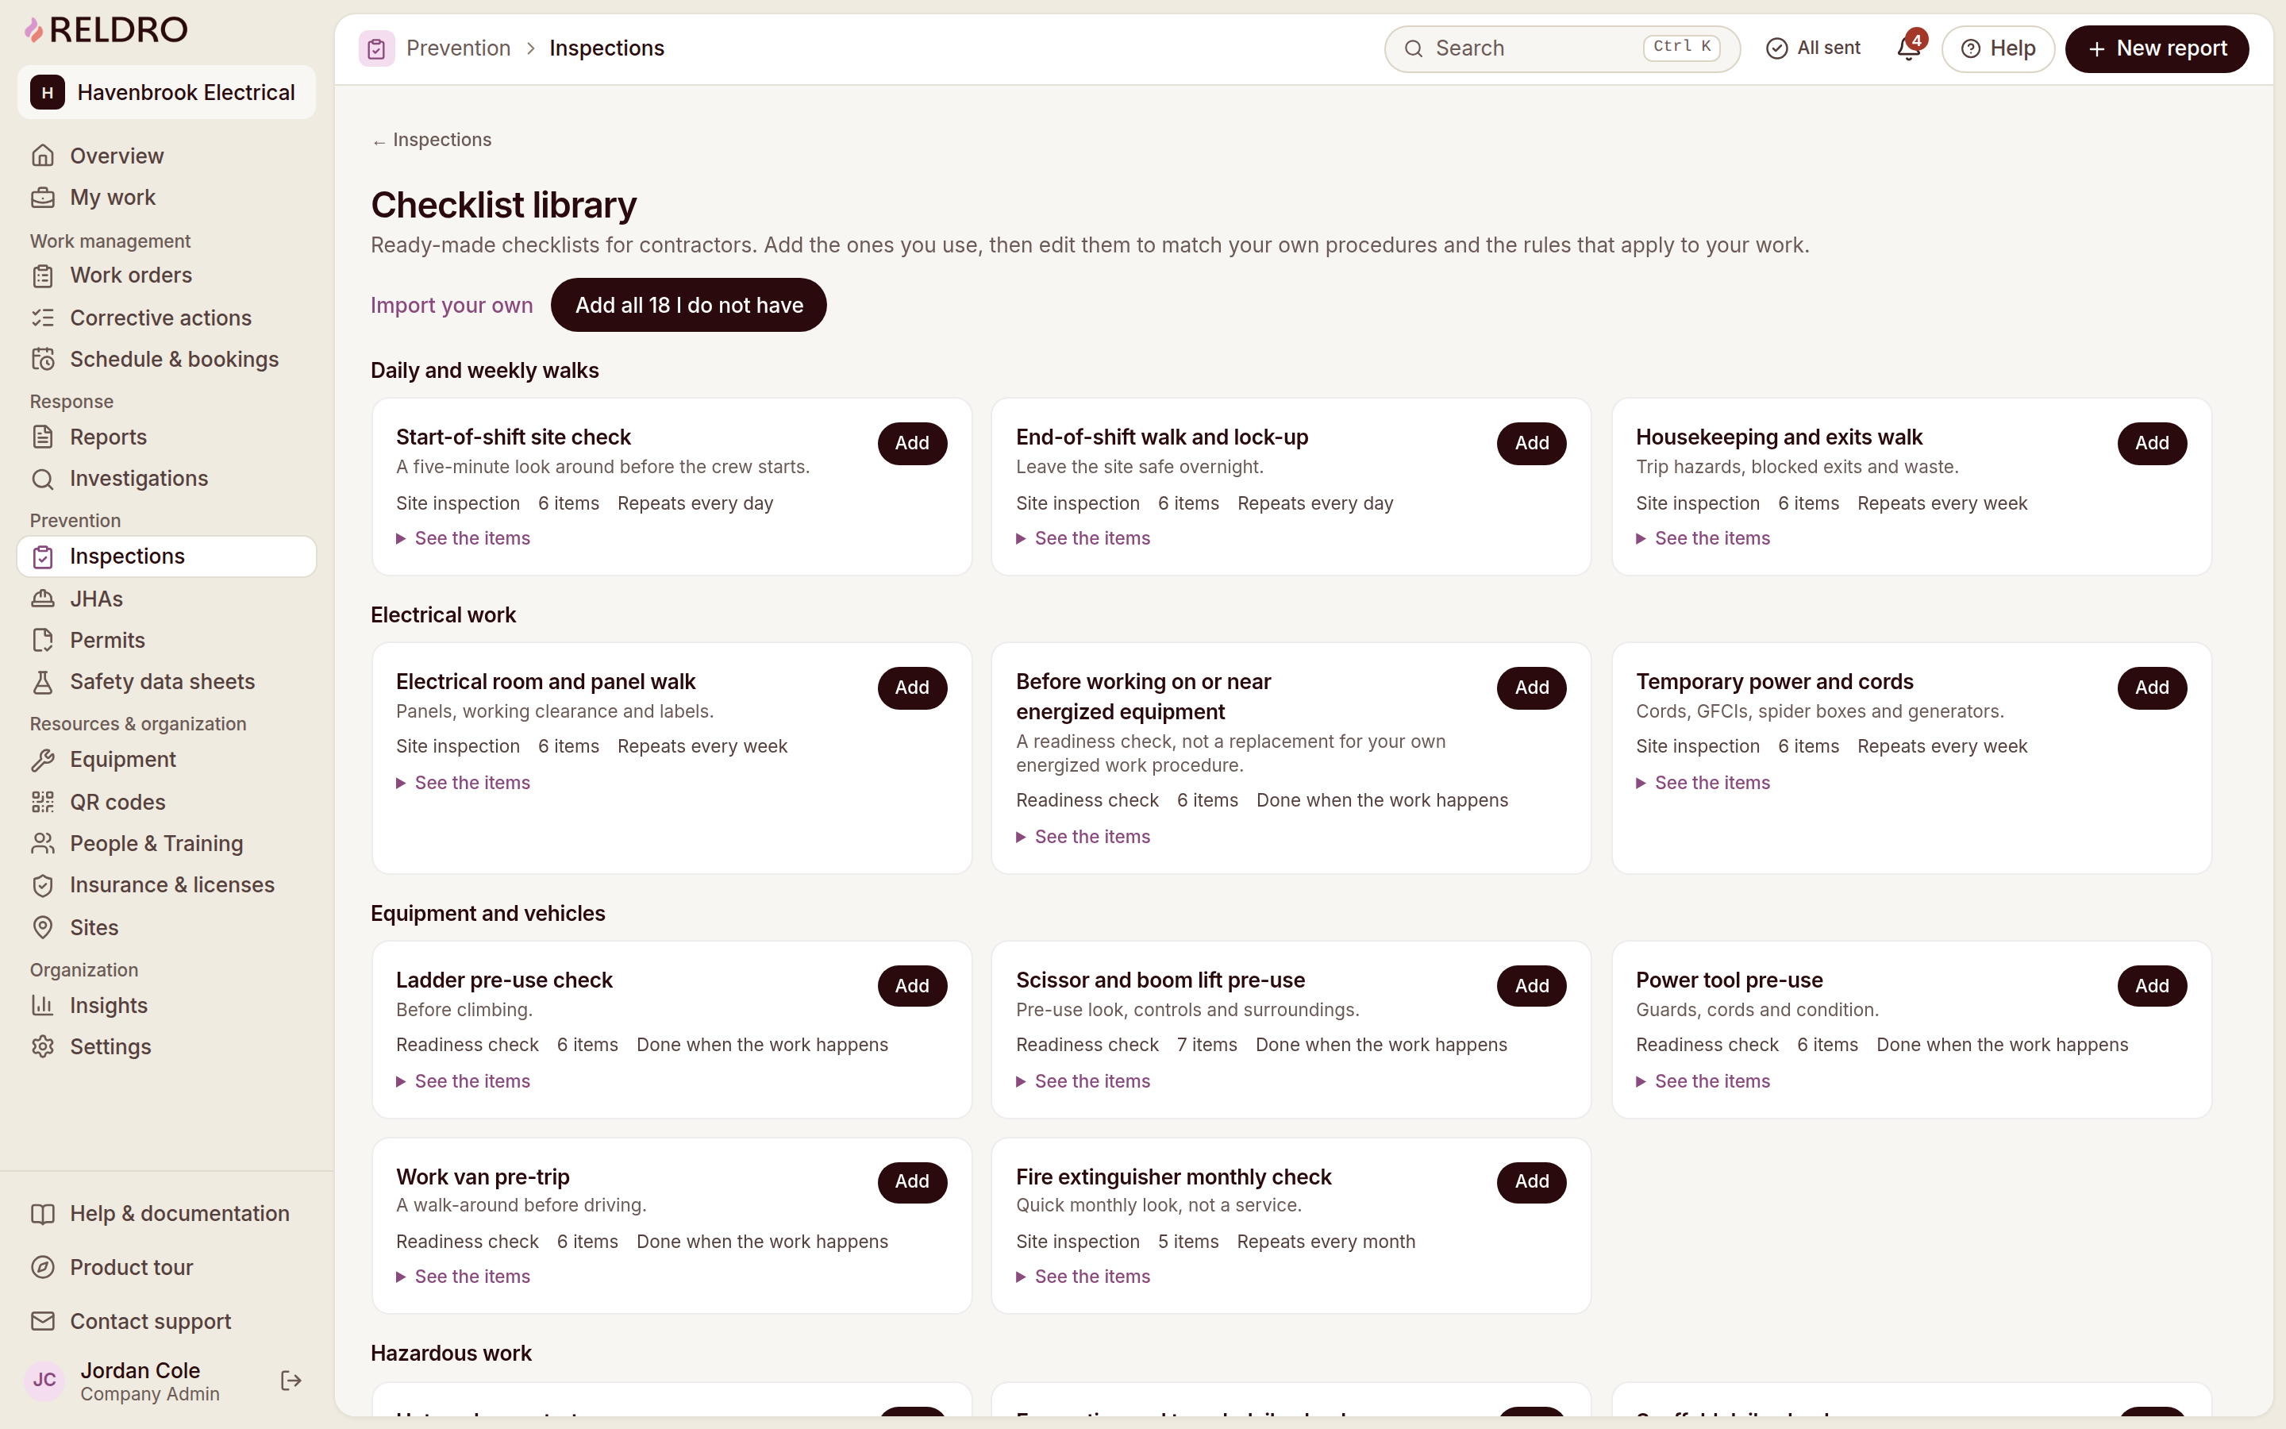Go to Work orders in the sidebar
Image resolution: width=2286 pixels, height=1429 pixels.
pos(166,276)
